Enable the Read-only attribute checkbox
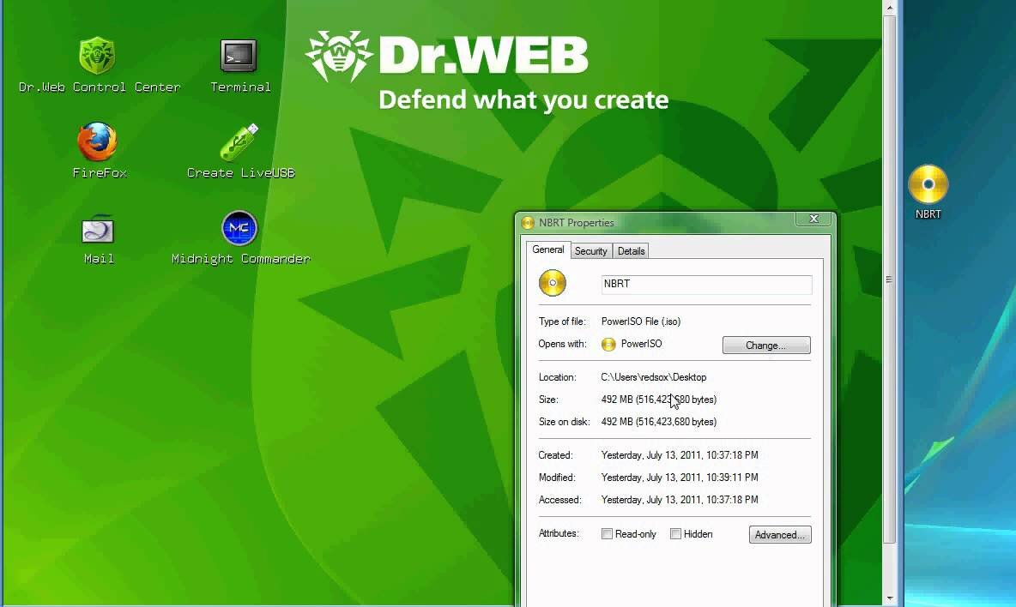The width and height of the screenshot is (1016, 607). click(x=608, y=534)
